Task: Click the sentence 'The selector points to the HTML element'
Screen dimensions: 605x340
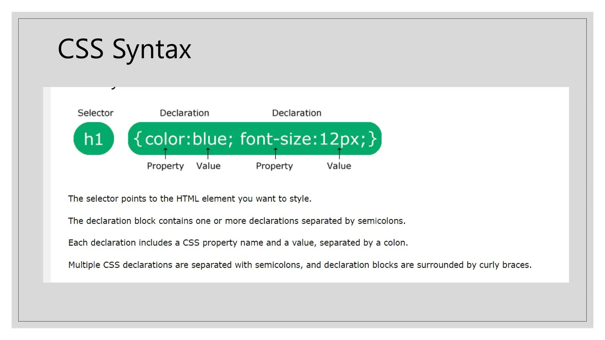Action: [x=190, y=199]
